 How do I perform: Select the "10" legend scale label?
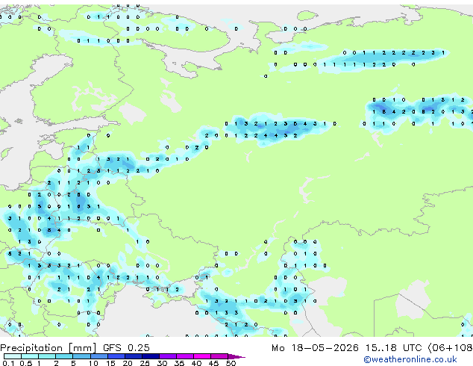click(93, 363)
